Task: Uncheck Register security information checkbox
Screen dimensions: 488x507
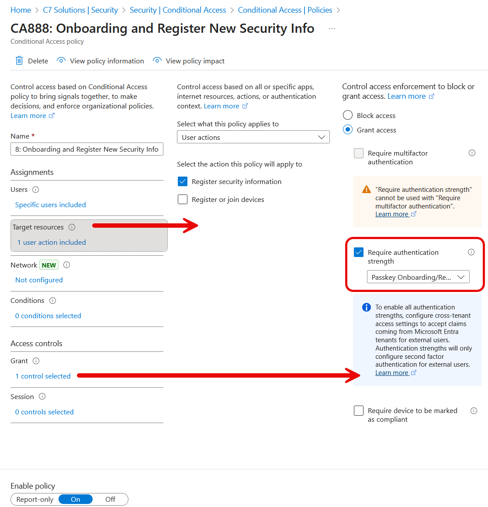Action: pos(183,182)
